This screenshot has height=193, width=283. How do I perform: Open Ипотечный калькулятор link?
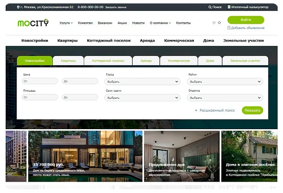point(250,7)
